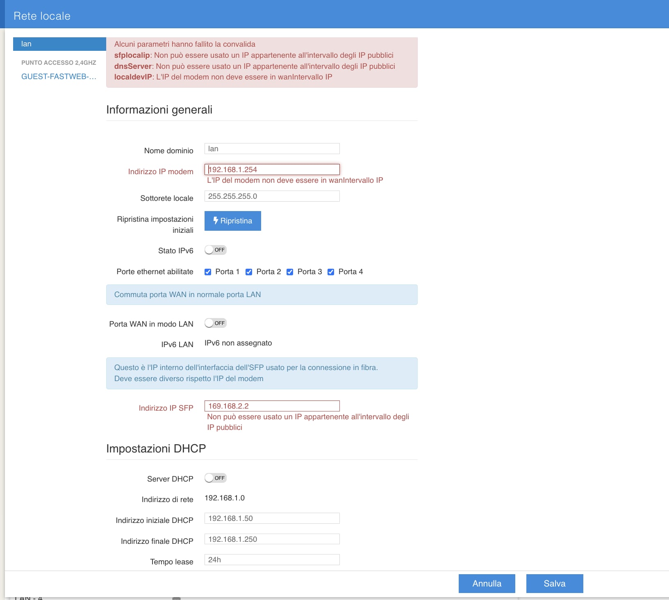This screenshot has height=600, width=669.
Task: Uncheck the Porta 4 checkbox
Action: 331,272
